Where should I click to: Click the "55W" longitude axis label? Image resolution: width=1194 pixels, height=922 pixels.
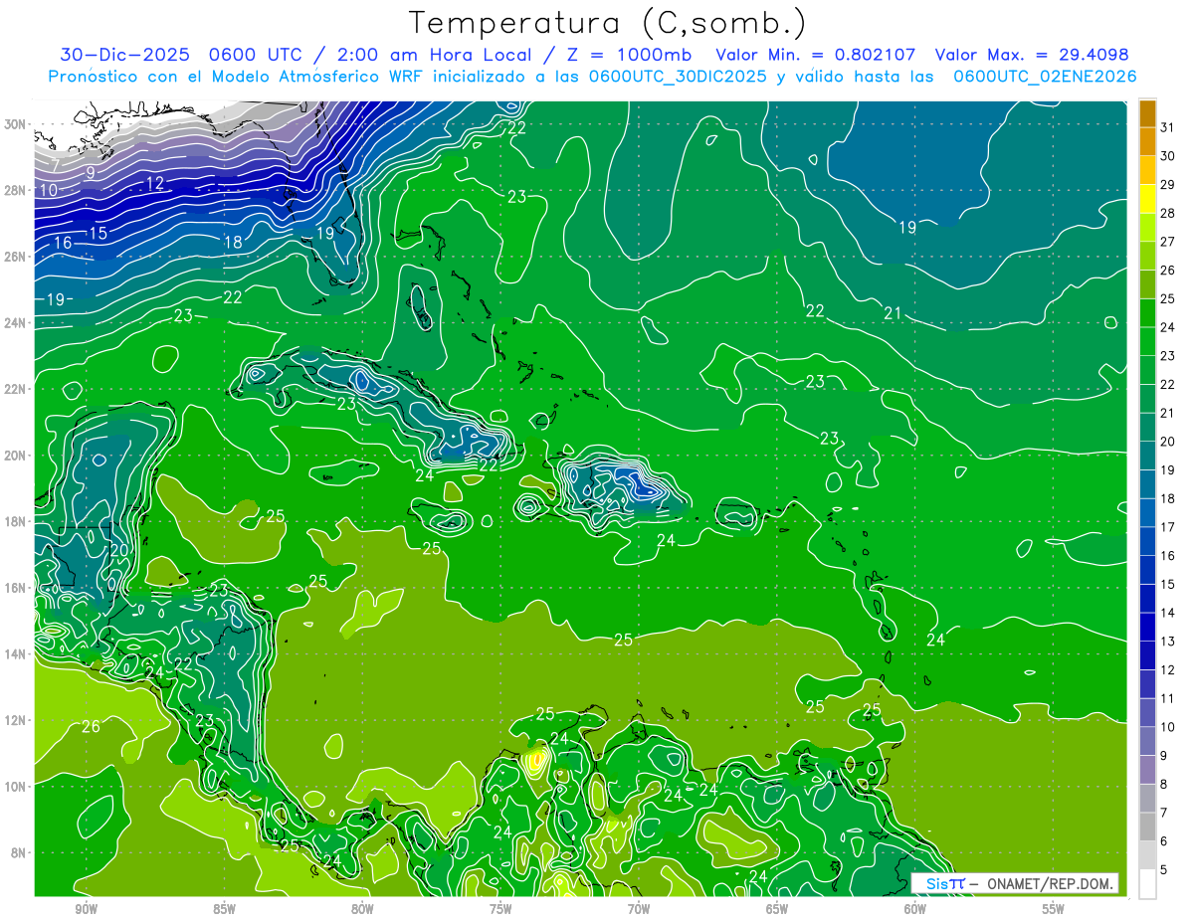pos(1053,909)
